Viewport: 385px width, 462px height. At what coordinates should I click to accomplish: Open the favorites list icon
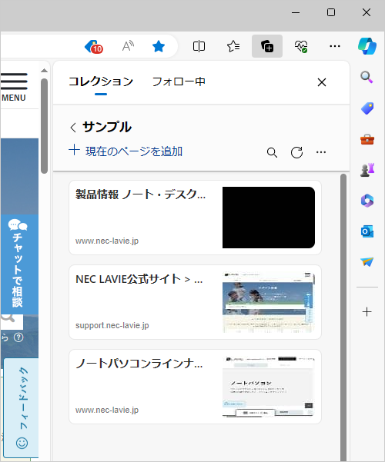(233, 46)
